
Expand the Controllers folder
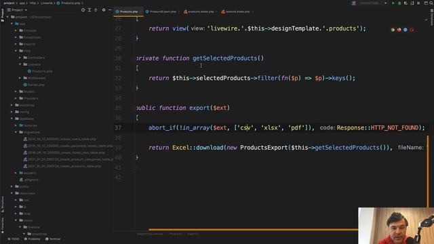[x=20, y=58]
